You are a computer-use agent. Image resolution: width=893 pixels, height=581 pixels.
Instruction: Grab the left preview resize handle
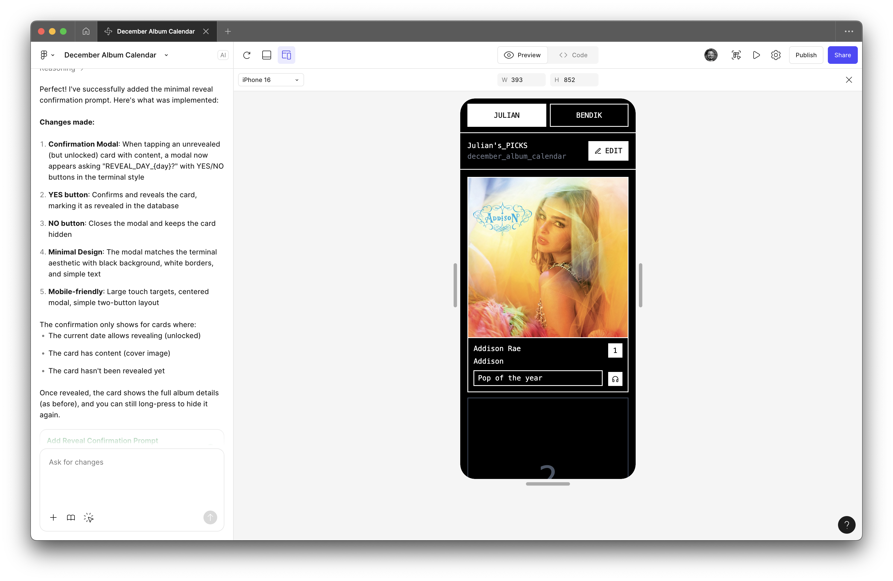[x=455, y=285]
